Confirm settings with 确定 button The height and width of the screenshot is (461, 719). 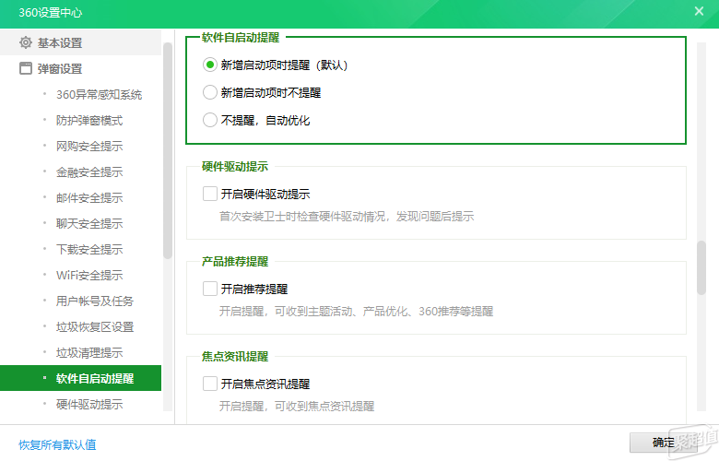click(x=663, y=443)
